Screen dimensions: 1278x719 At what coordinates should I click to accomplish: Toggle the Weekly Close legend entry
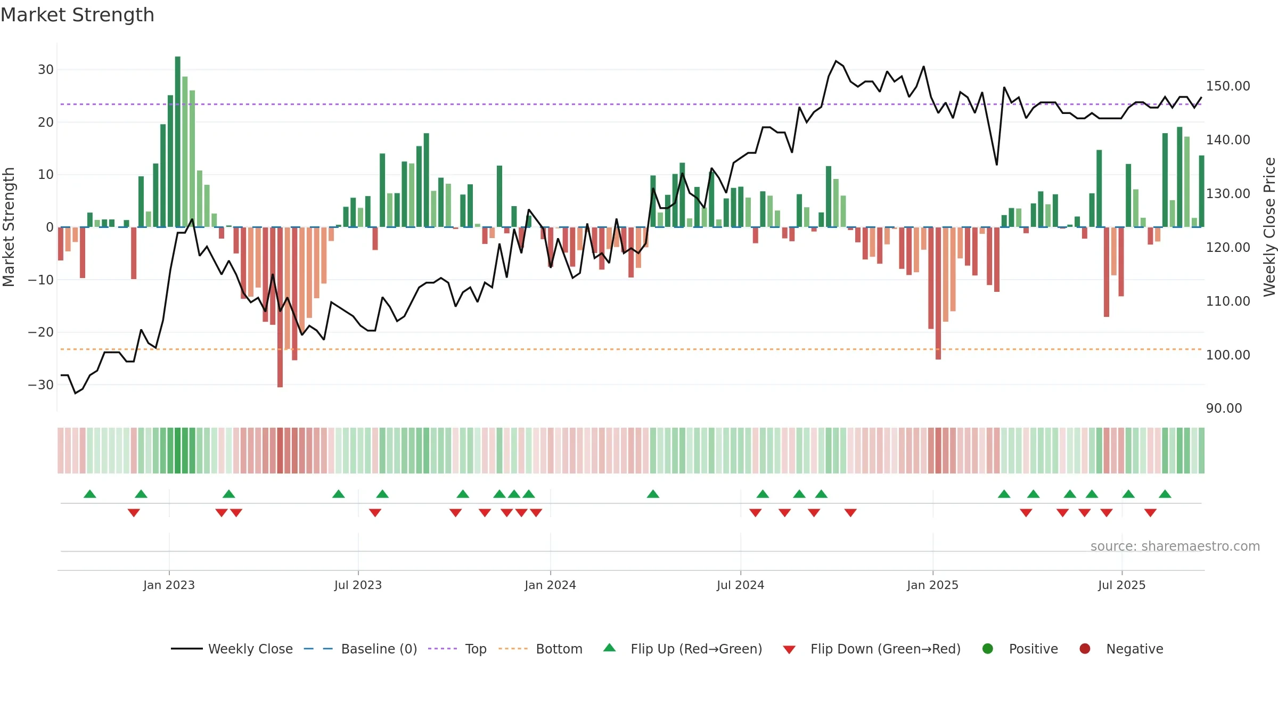point(232,649)
